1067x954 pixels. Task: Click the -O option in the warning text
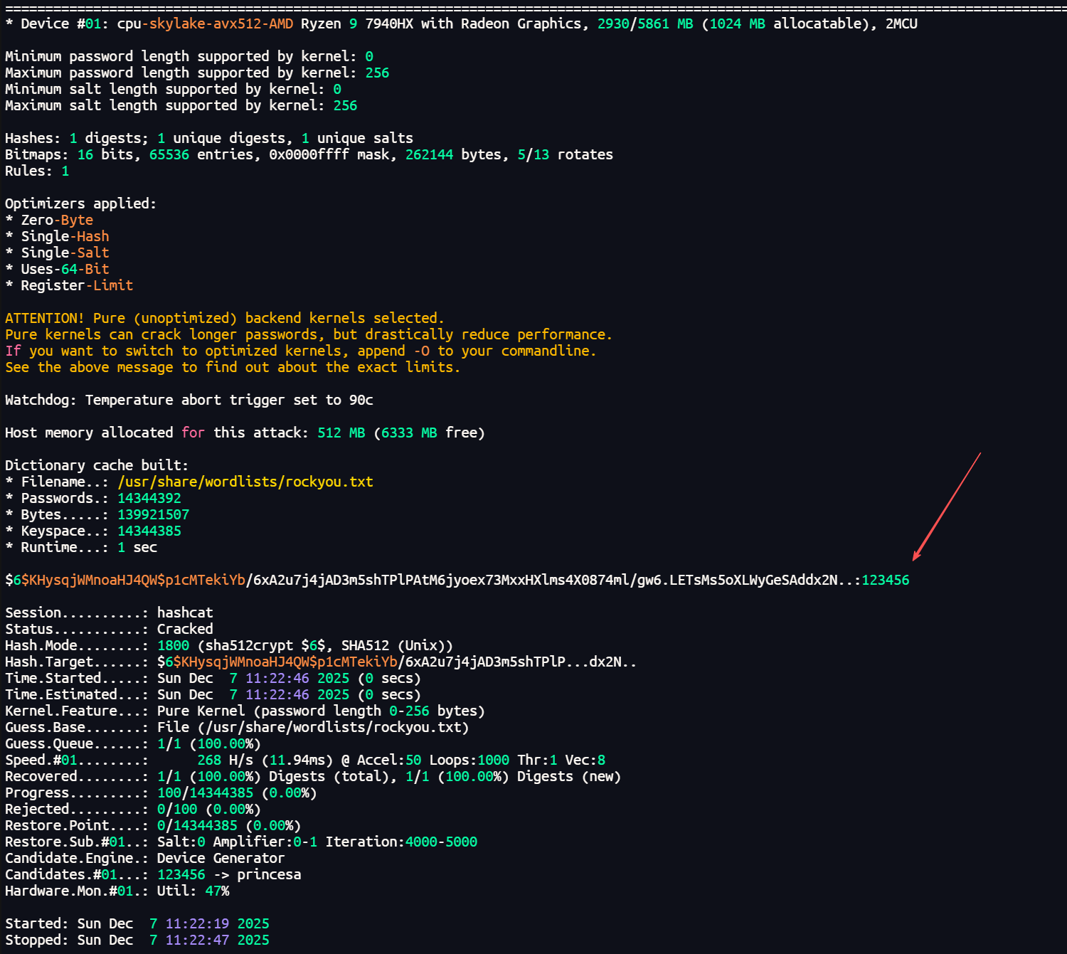pos(422,351)
